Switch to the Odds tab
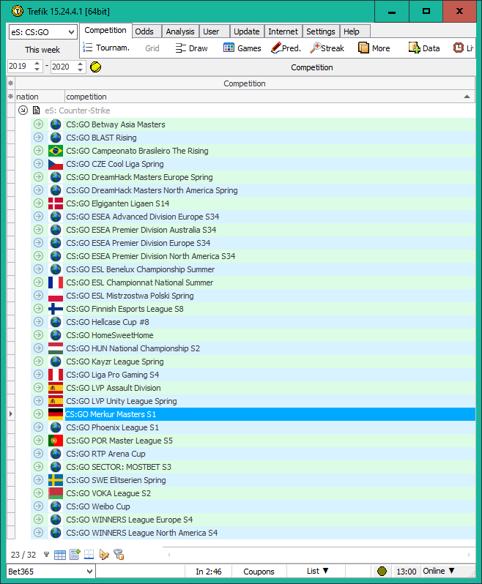Screen dimensions: 482x584 pyautogui.click(x=144, y=31)
